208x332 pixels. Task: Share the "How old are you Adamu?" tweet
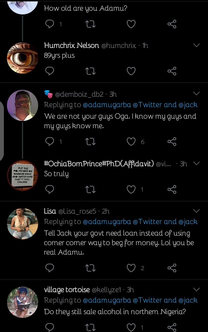click(172, 24)
